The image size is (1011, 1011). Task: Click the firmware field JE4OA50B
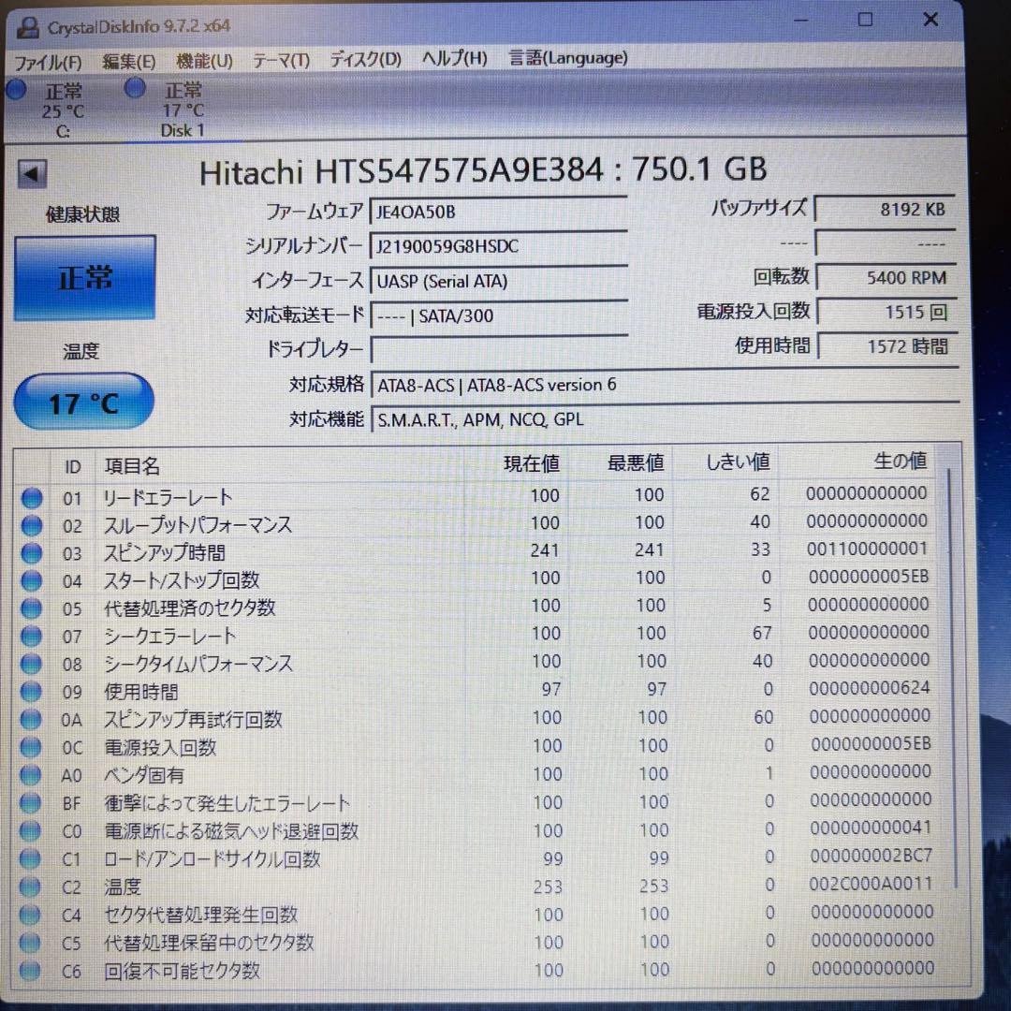(498, 211)
